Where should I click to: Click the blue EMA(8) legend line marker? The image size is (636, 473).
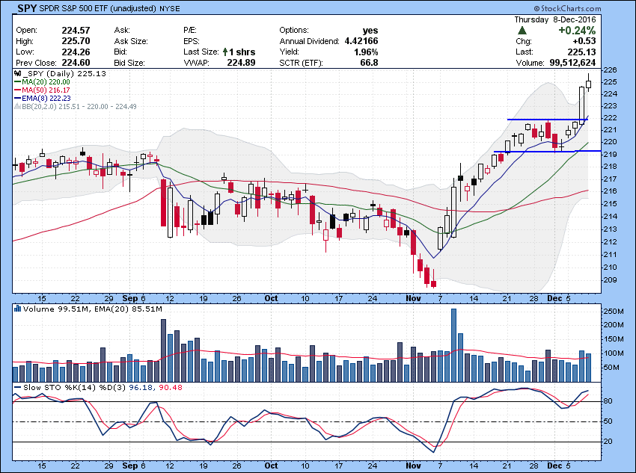tap(18, 98)
